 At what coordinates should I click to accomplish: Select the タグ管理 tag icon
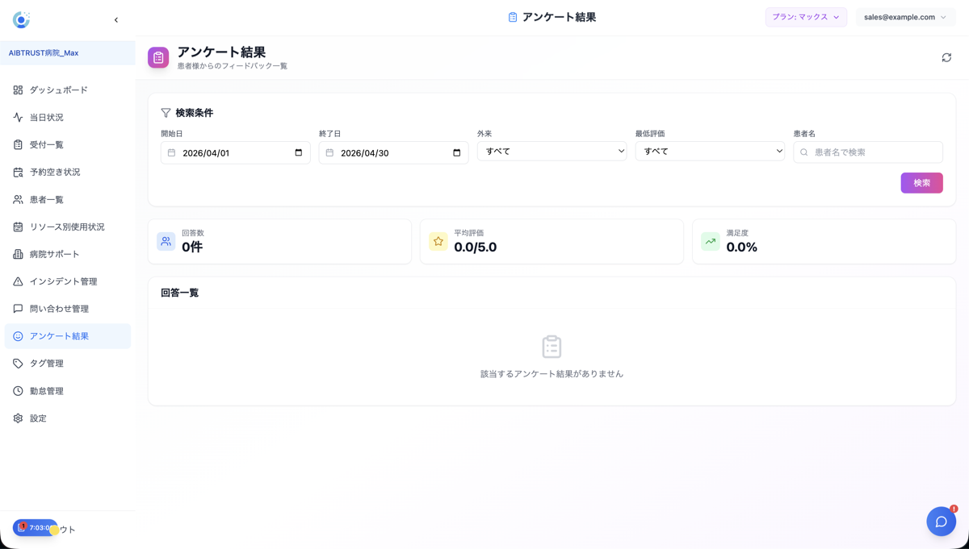pyautogui.click(x=18, y=364)
